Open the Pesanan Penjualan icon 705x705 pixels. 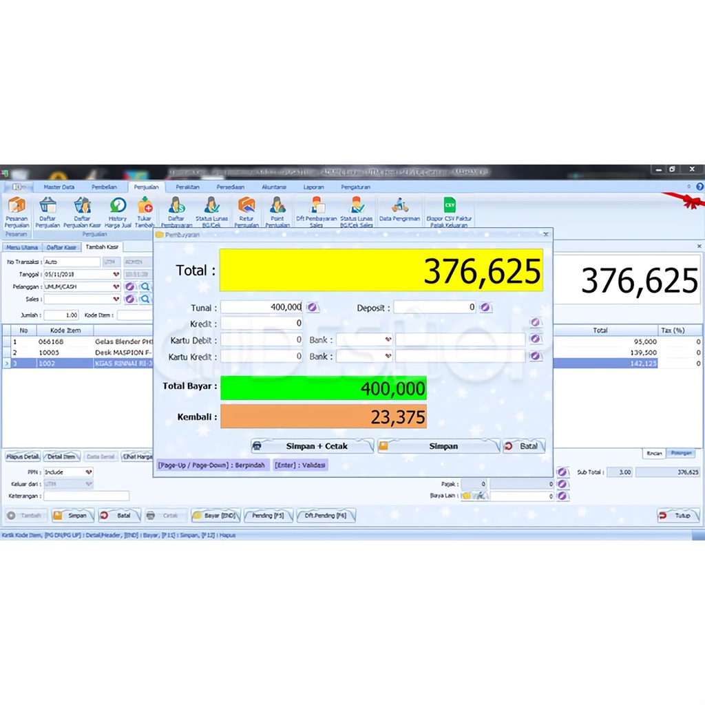pos(16,206)
